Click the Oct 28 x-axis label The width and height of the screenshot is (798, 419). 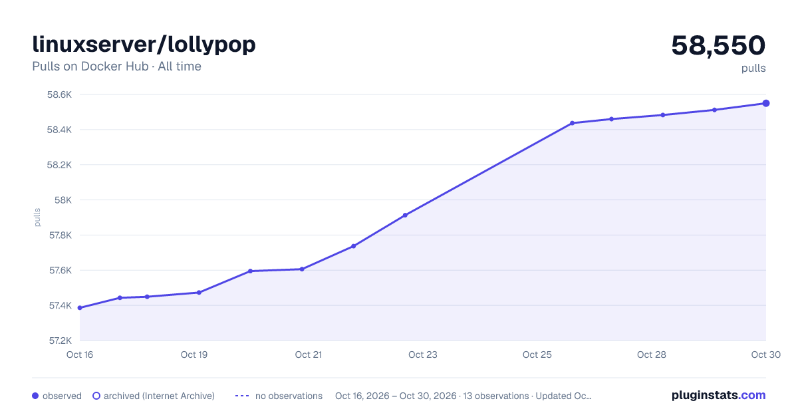(652, 354)
